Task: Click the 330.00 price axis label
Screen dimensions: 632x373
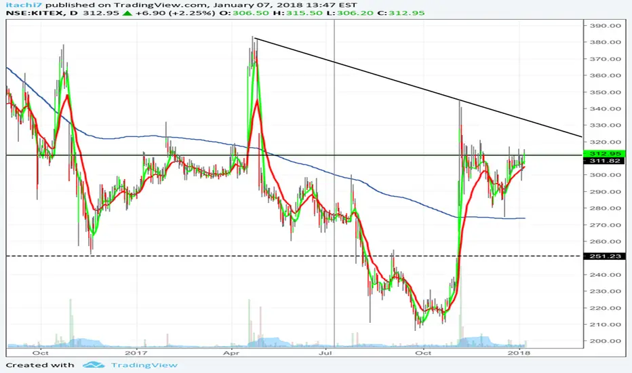Action: 605,125
